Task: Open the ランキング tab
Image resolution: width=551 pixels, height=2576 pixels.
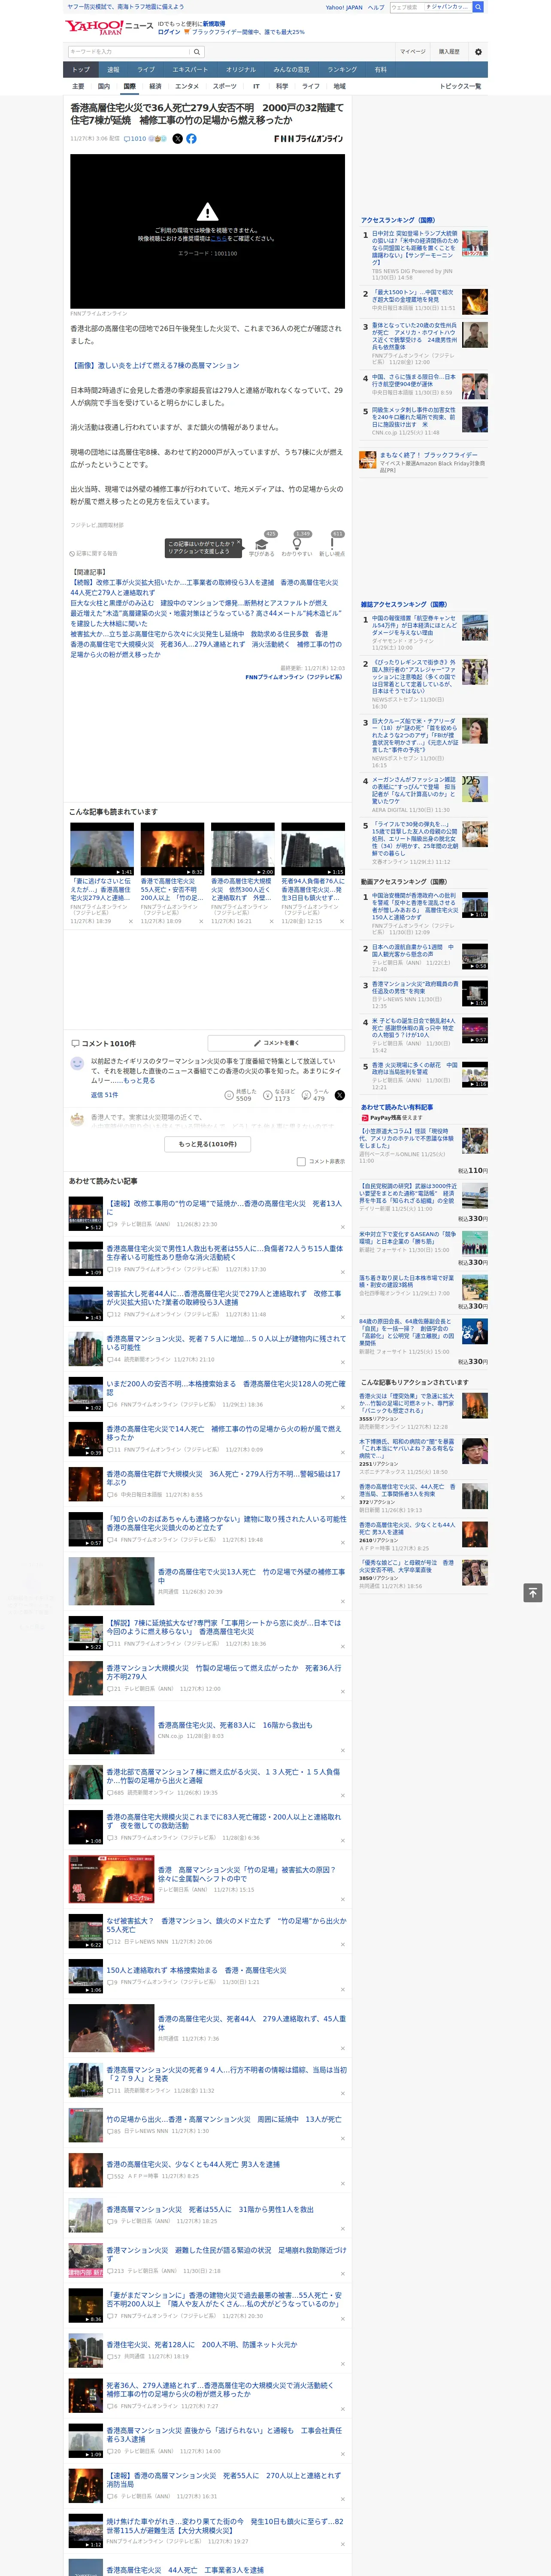Action: [342, 70]
